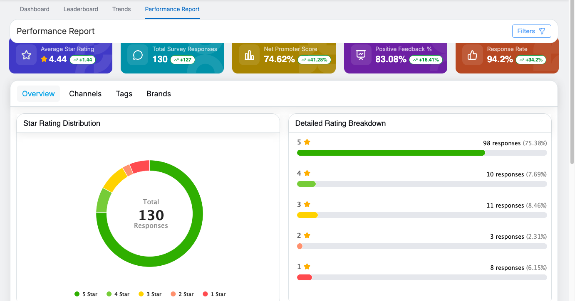Click the gold star beside the 5 rating row
This screenshot has width=575, height=301.
(307, 142)
